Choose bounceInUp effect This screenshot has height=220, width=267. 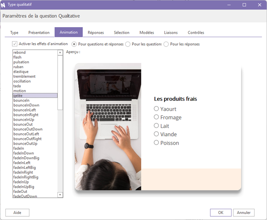pos(35,119)
